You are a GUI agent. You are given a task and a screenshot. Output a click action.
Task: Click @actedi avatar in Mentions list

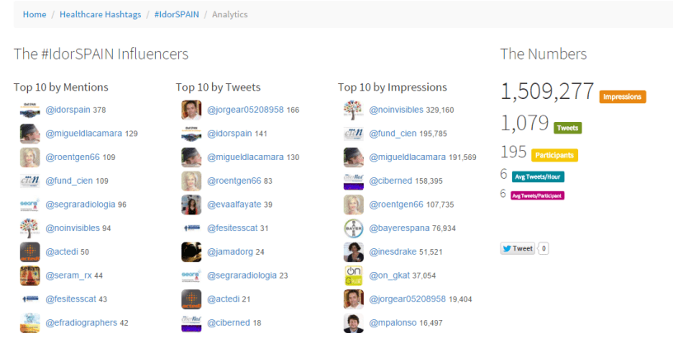[30, 251]
